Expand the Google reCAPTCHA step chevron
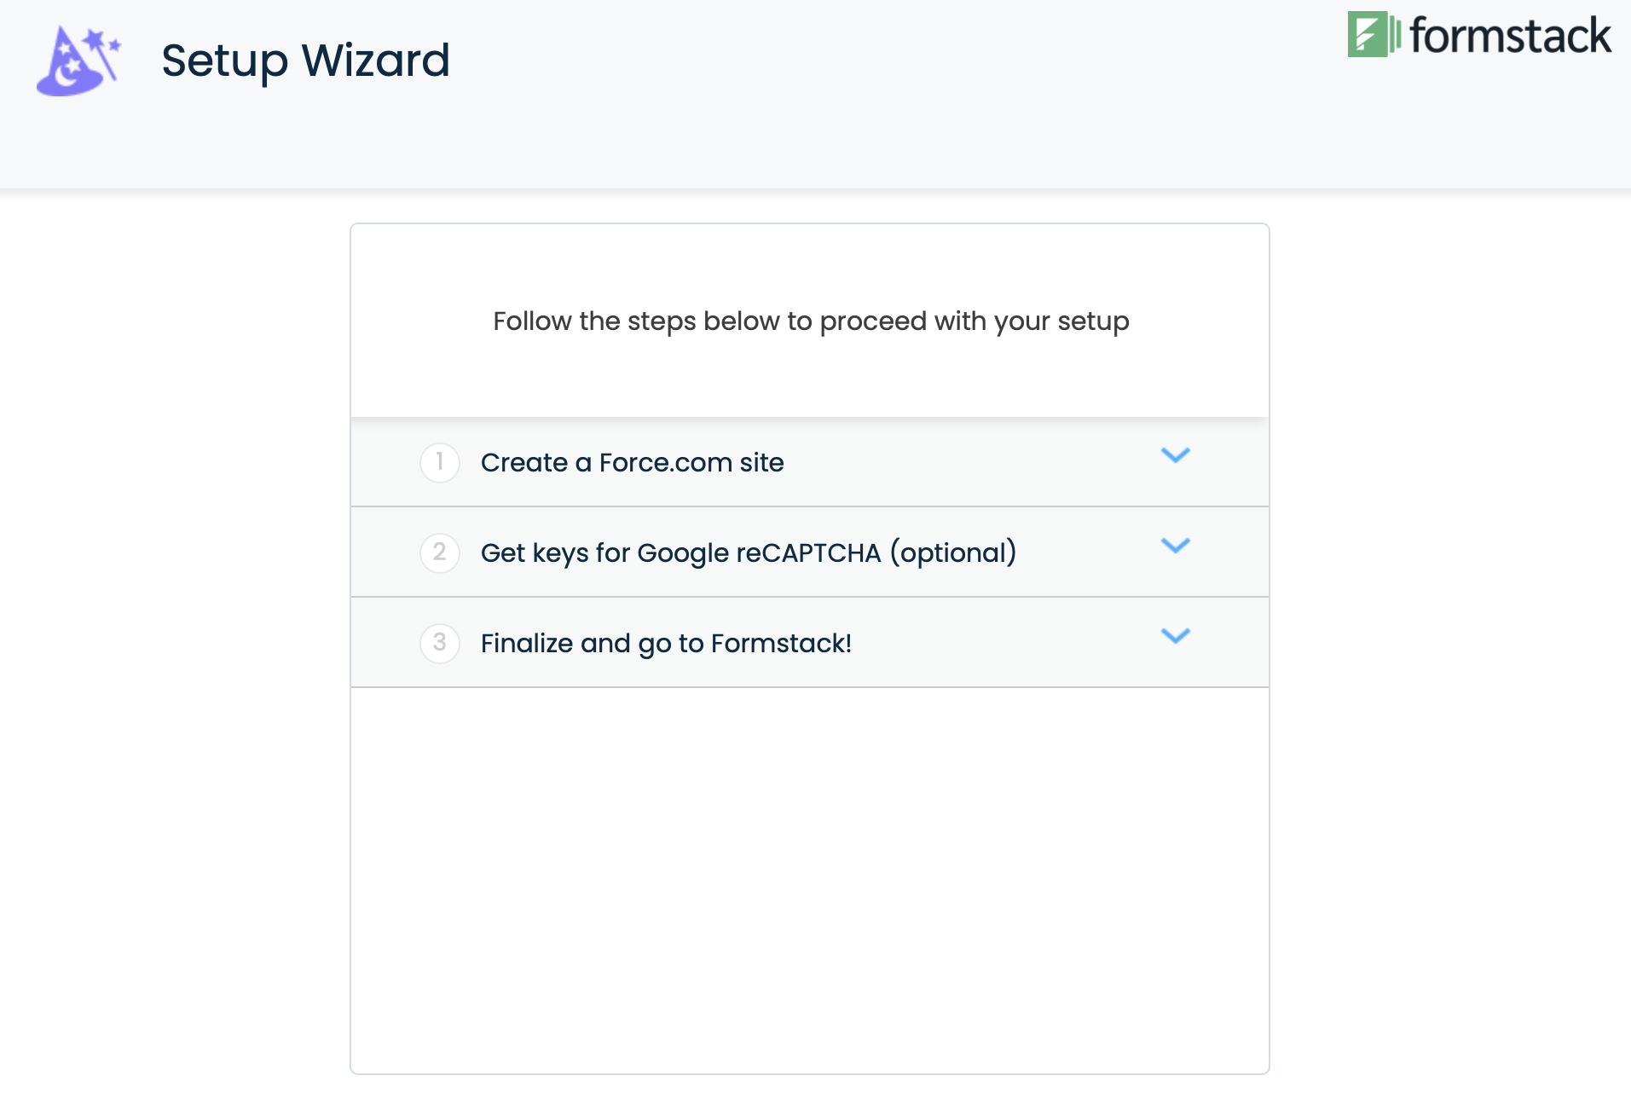Image resolution: width=1631 pixels, height=1099 pixels. click(x=1175, y=546)
